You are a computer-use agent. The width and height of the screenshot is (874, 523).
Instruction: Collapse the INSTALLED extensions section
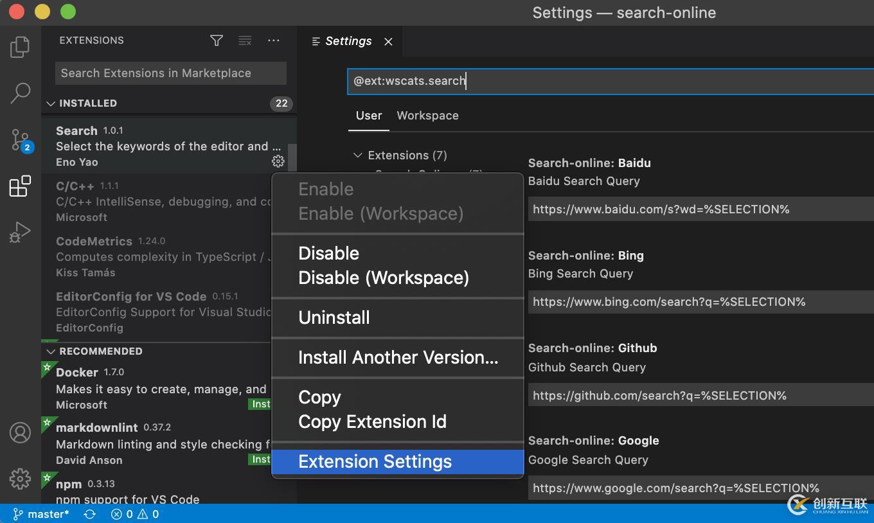tap(51, 103)
